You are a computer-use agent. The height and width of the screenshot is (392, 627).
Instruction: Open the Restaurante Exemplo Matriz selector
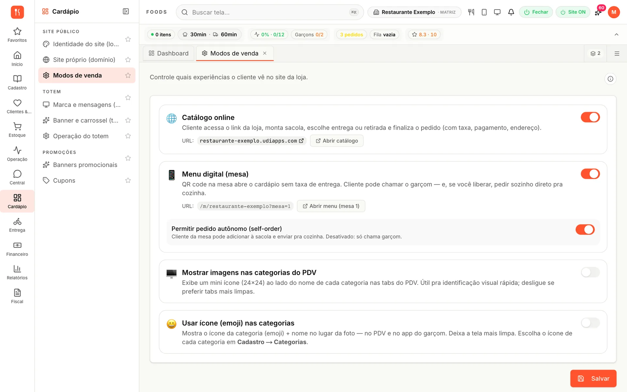(414, 12)
